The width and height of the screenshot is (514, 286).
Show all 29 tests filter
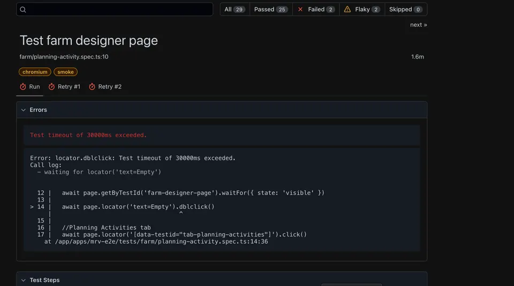[x=235, y=9]
